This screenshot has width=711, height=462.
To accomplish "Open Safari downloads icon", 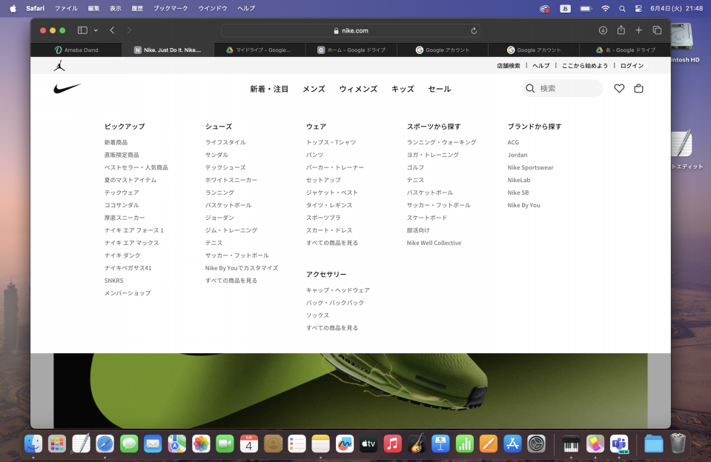I will pyautogui.click(x=603, y=30).
